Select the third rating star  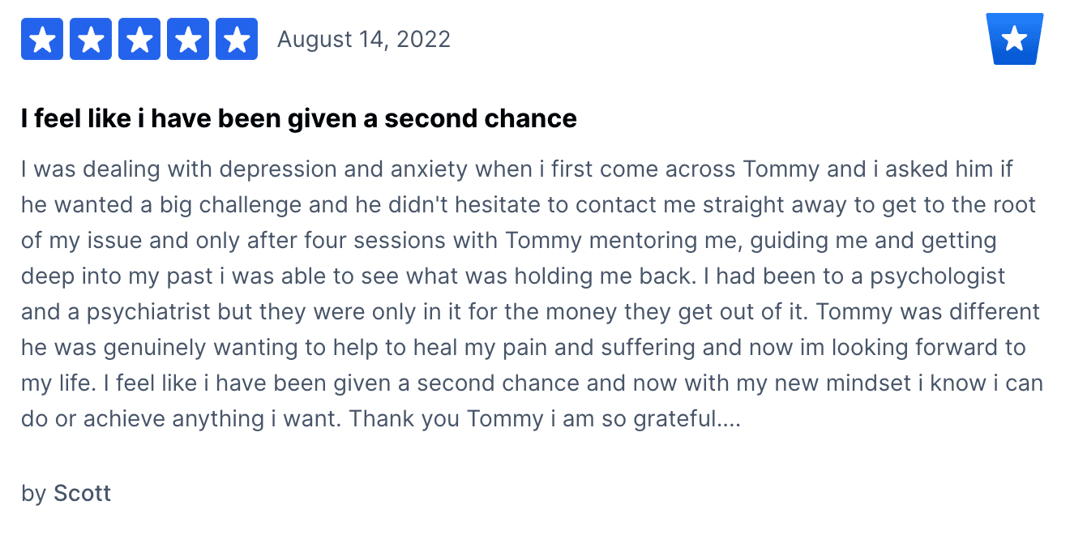[139, 39]
